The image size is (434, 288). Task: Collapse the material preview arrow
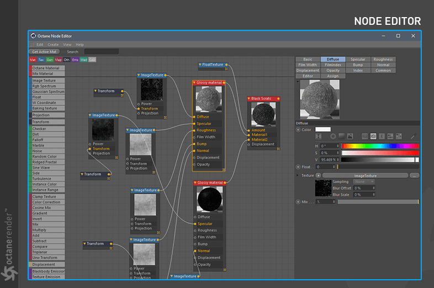point(298,82)
